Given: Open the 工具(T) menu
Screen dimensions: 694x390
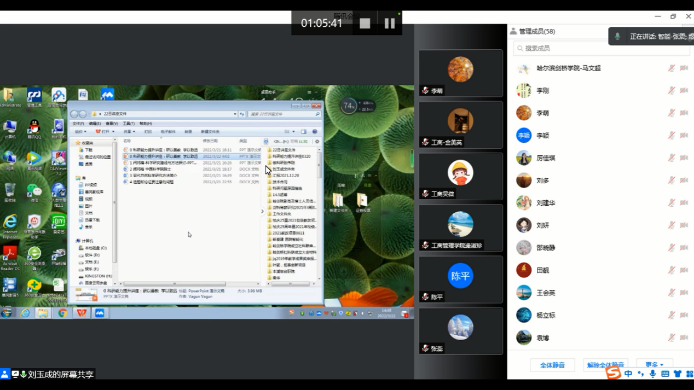Looking at the screenshot, I should click(x=129, y=124).
